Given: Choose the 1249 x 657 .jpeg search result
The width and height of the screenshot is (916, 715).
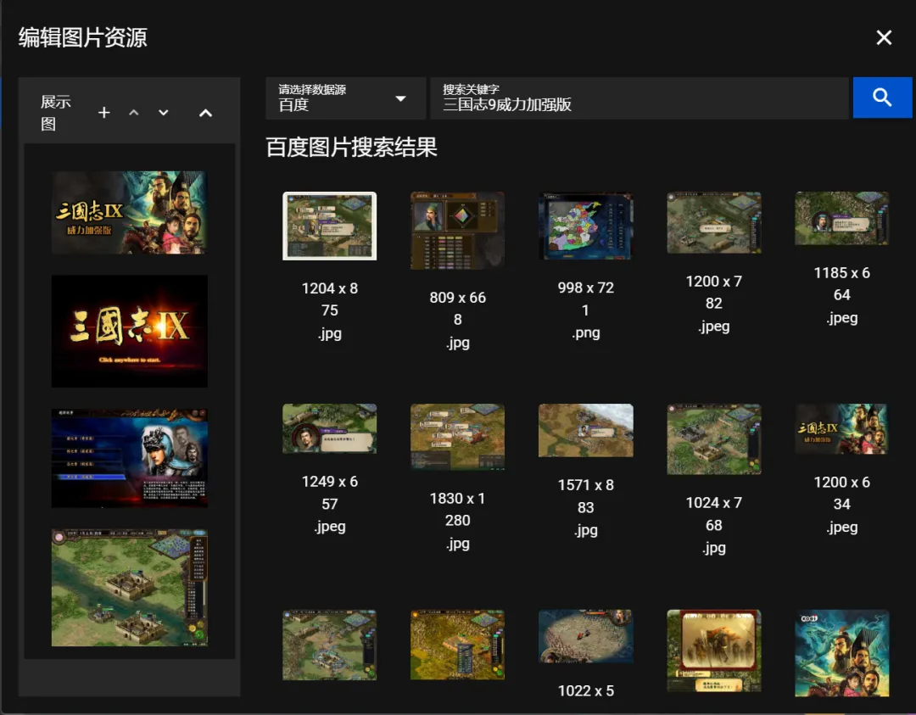Looking at the screenshot, I should 329,429.
